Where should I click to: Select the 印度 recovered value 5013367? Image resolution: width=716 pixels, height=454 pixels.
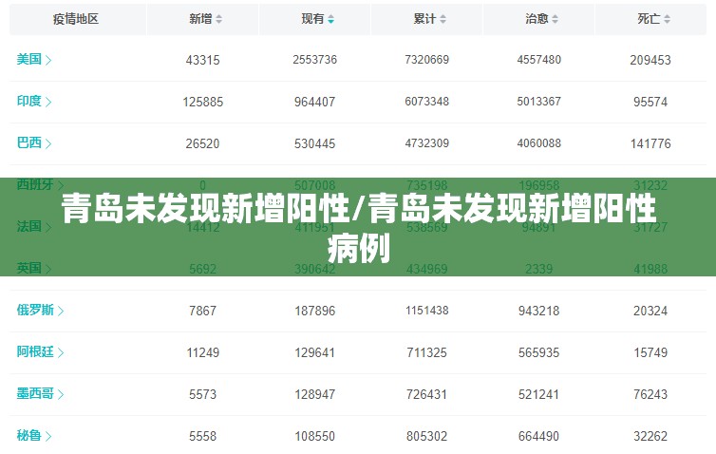click(x=538, y=102)
